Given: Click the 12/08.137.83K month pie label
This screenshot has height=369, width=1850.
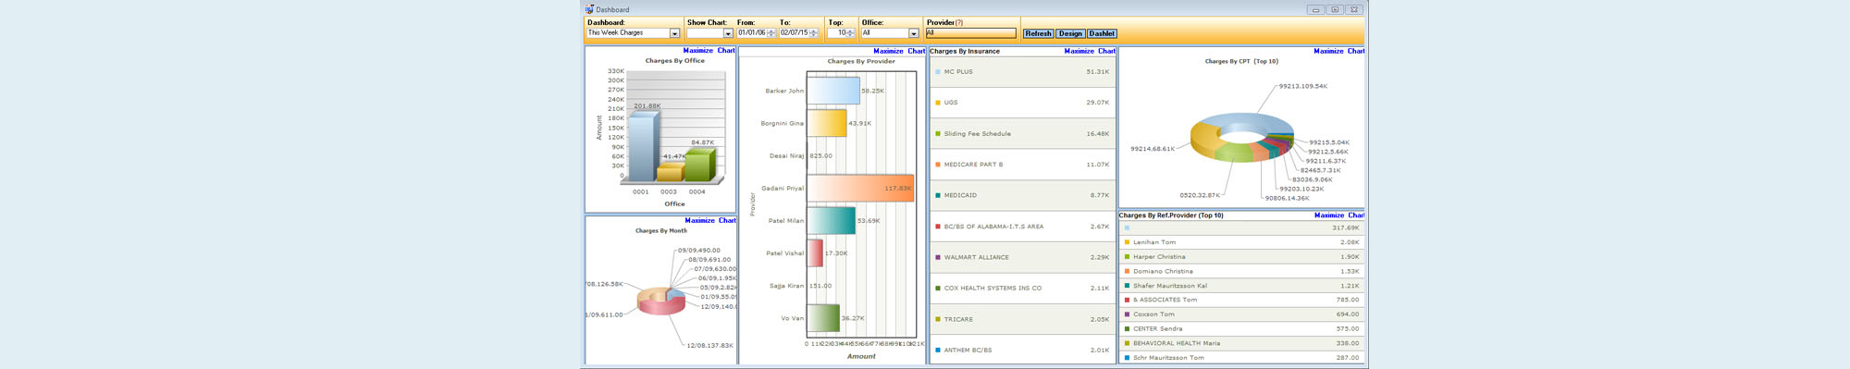Looking at the screenshot, I should pyautogui.click(x=709, y=346).
